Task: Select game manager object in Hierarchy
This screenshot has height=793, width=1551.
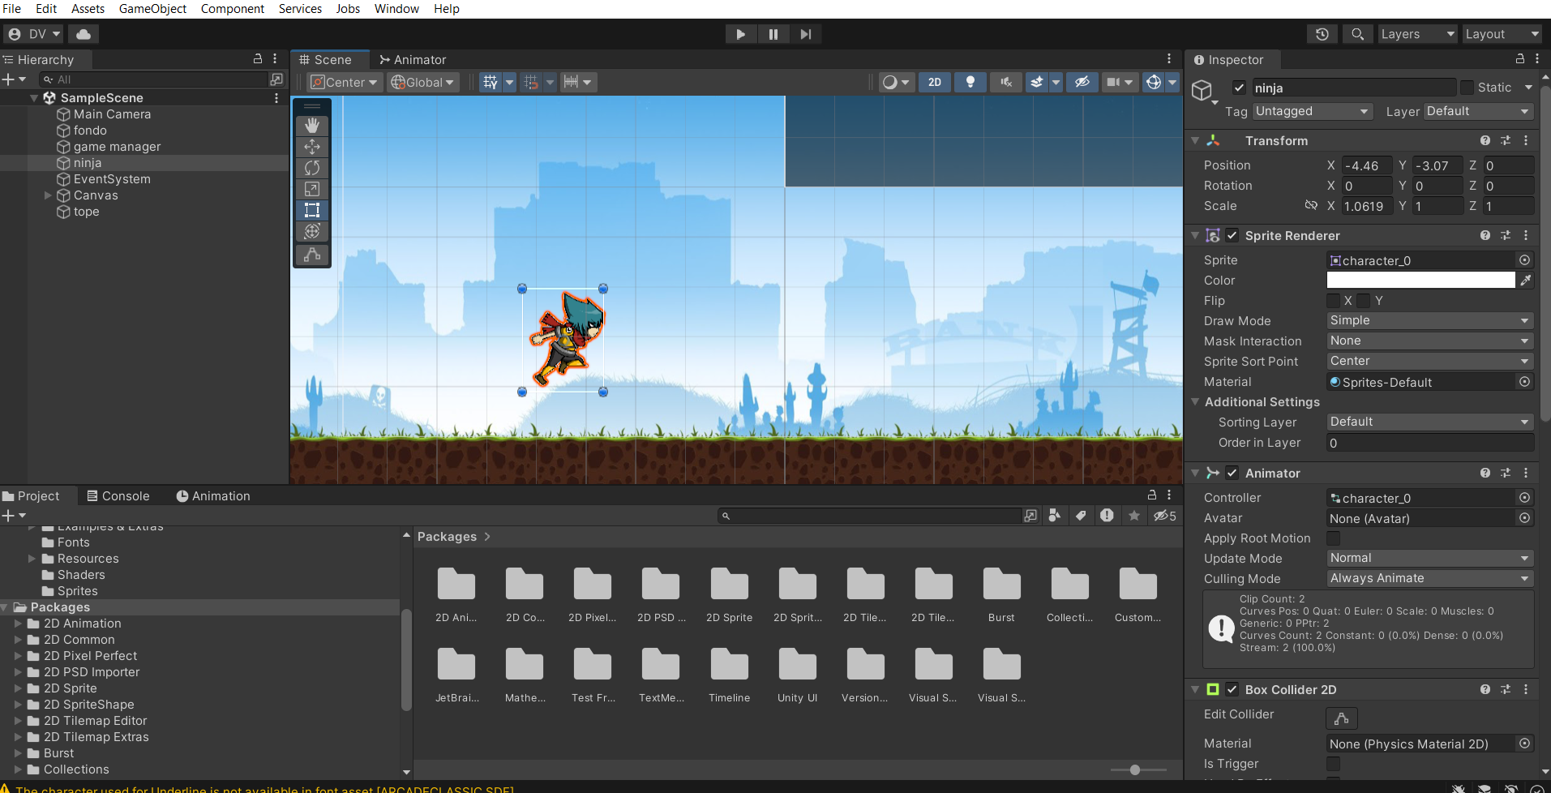Action: 117,147
